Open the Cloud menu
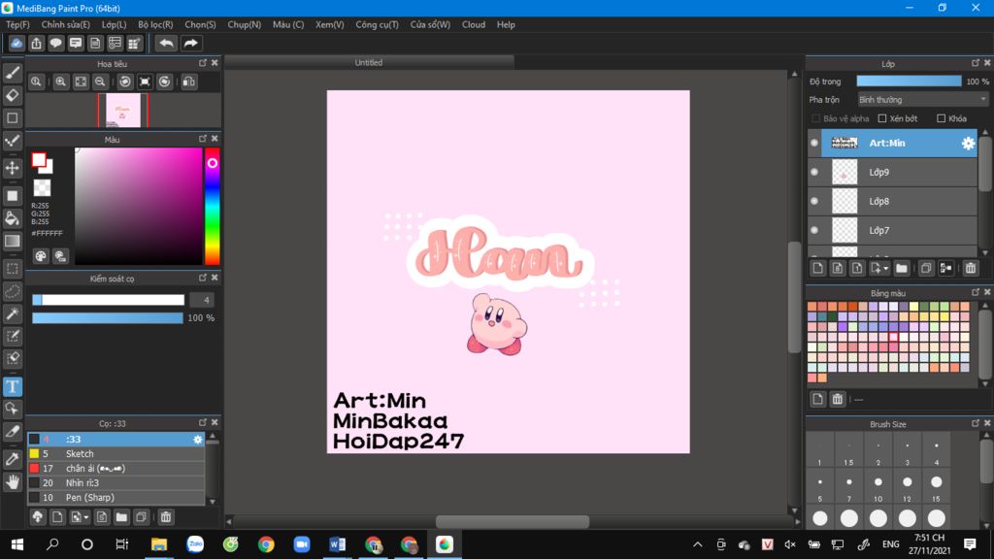Image resolution: width=994 pixels, height=559 pixels. coord(474,24)
